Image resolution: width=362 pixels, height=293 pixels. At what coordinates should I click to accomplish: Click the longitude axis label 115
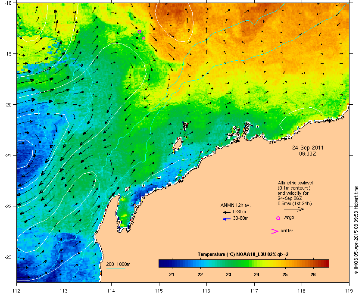(x=159, y=290)
